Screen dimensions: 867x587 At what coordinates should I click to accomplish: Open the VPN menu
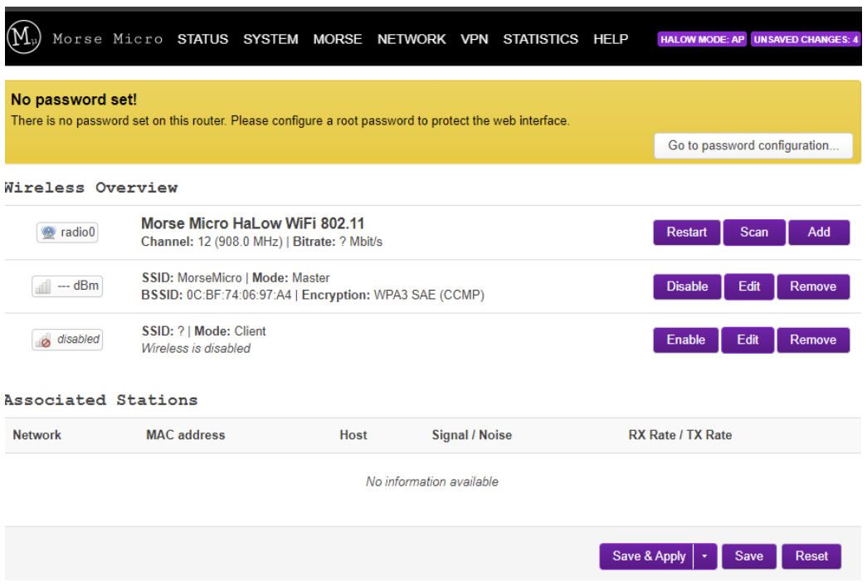click(475, 39)
